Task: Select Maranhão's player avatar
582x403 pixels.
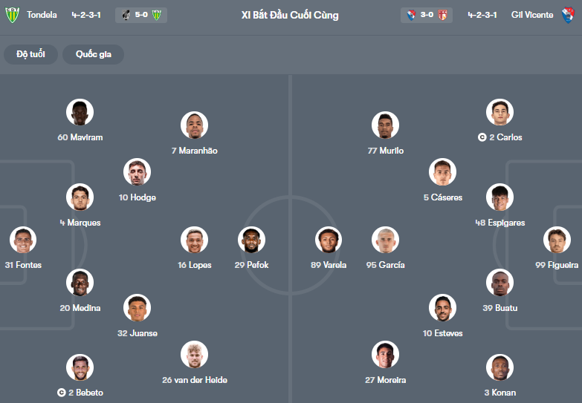Action: pos(194,125)
